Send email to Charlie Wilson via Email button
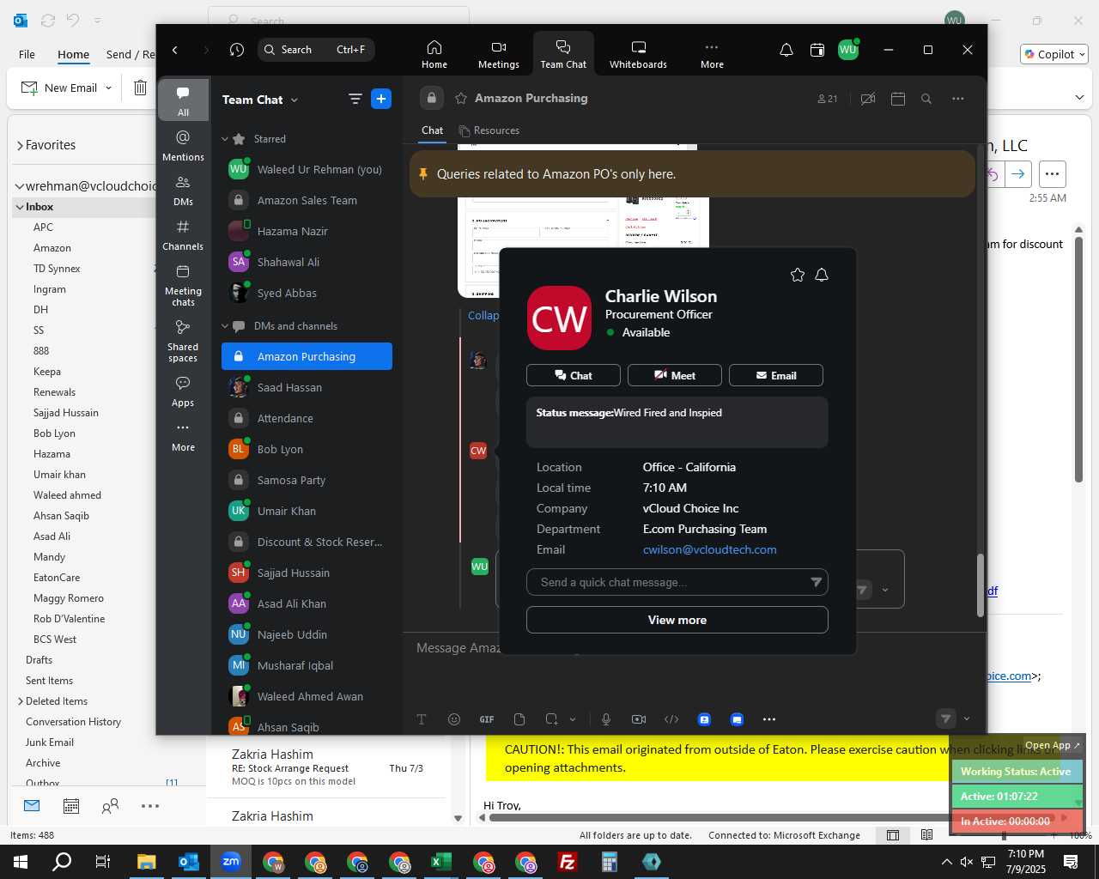Screen dimensions: 1099x879 (776, 375)
